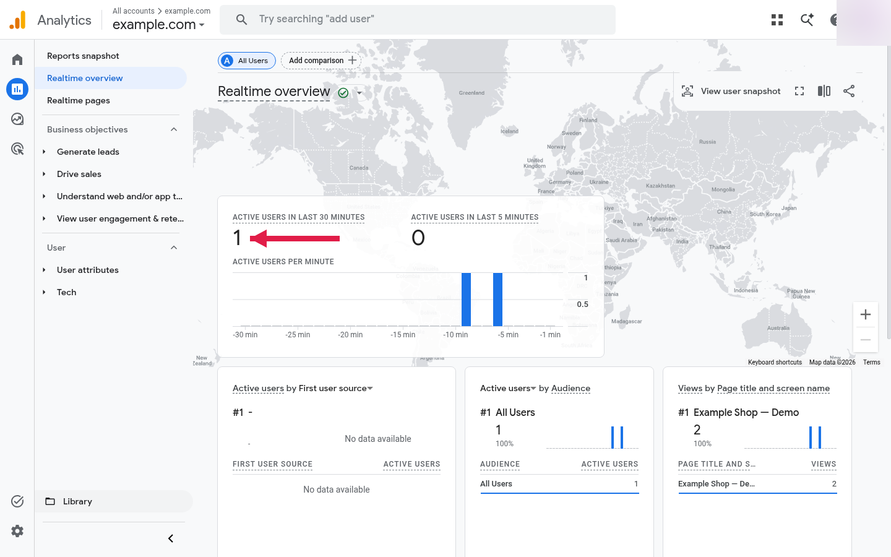This screenshot has height=557, width=891.
Task: Open the example.com property selector dropdown
Action: (158, 25)
